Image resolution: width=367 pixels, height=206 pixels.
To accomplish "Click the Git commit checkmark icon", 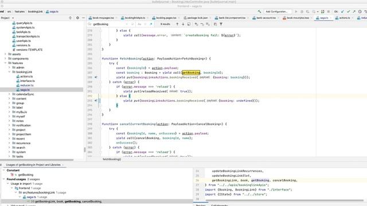I will pos(348,11).
